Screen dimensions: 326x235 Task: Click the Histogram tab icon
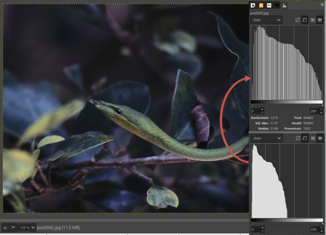point(284,6)
